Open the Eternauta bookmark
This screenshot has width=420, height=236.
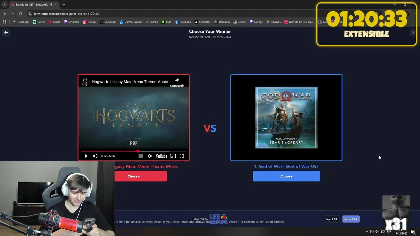221,22
